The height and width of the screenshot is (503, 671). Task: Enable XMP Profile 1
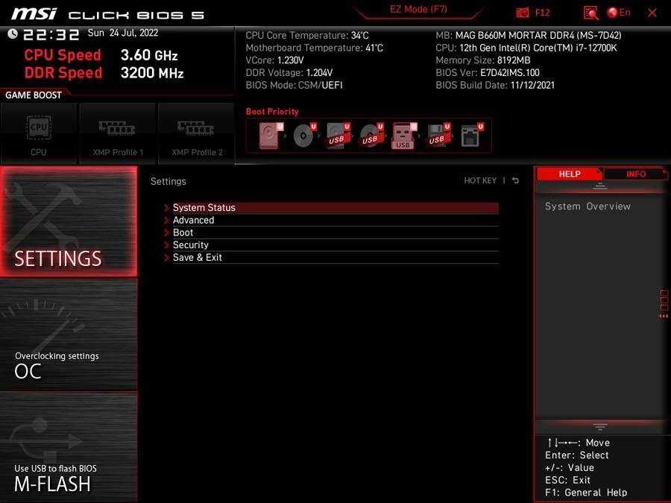(117, 133)
